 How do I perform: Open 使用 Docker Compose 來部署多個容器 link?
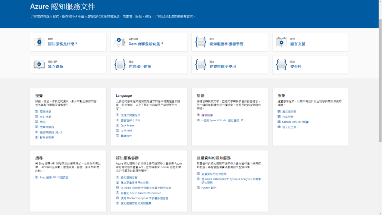pyautogui.click(x=144, y=198)
